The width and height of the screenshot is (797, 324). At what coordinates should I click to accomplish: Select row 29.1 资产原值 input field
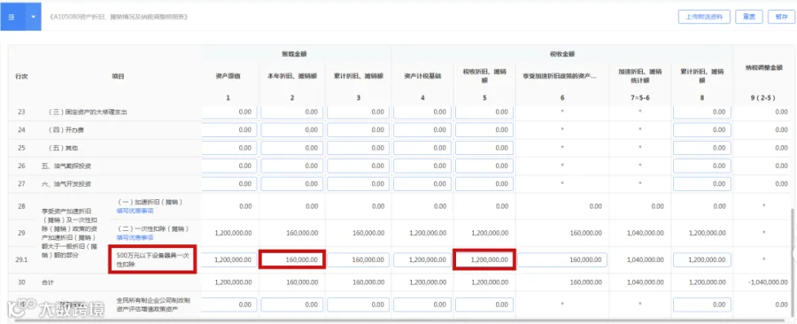coord(228,259)
